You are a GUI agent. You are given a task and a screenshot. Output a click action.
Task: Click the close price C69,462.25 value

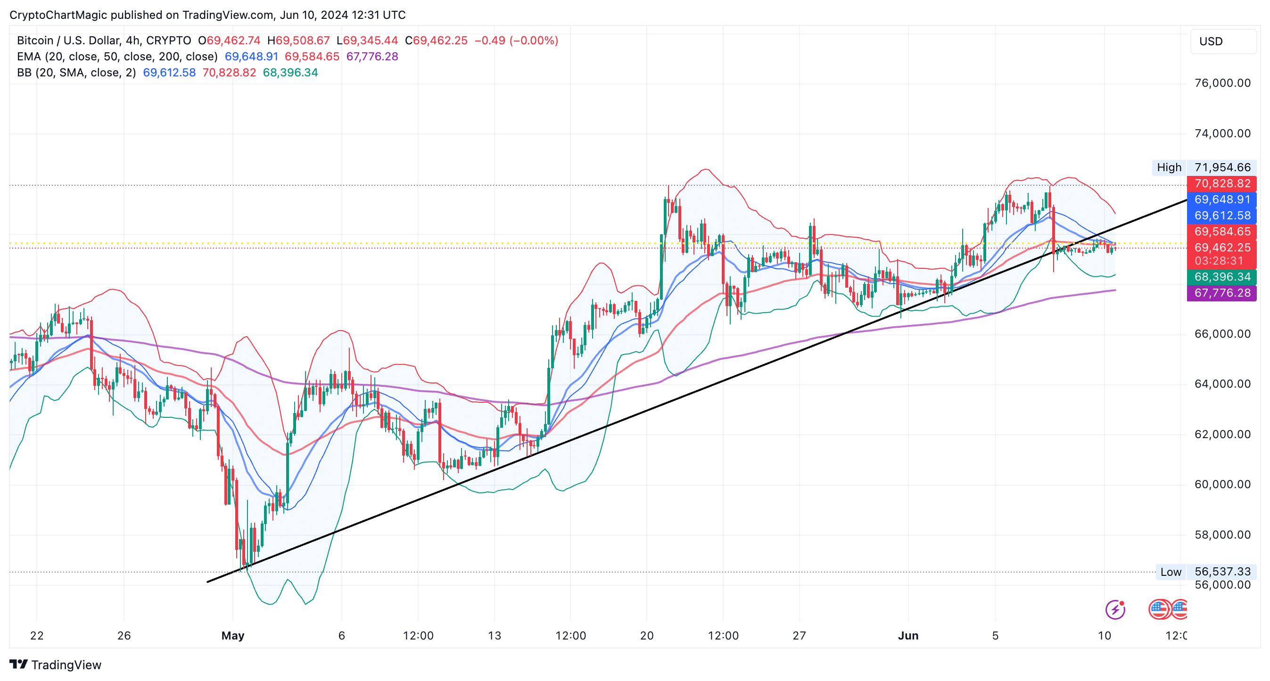click(436, 41)
